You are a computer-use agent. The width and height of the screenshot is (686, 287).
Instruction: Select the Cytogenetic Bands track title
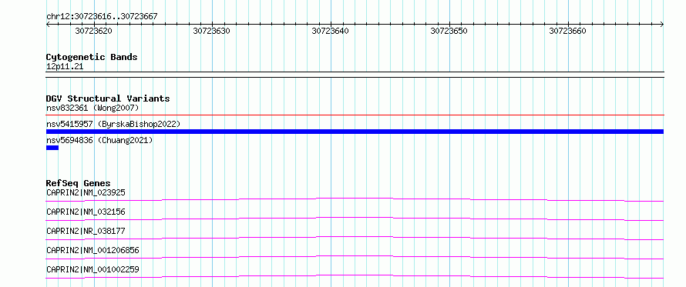[92, 57]
